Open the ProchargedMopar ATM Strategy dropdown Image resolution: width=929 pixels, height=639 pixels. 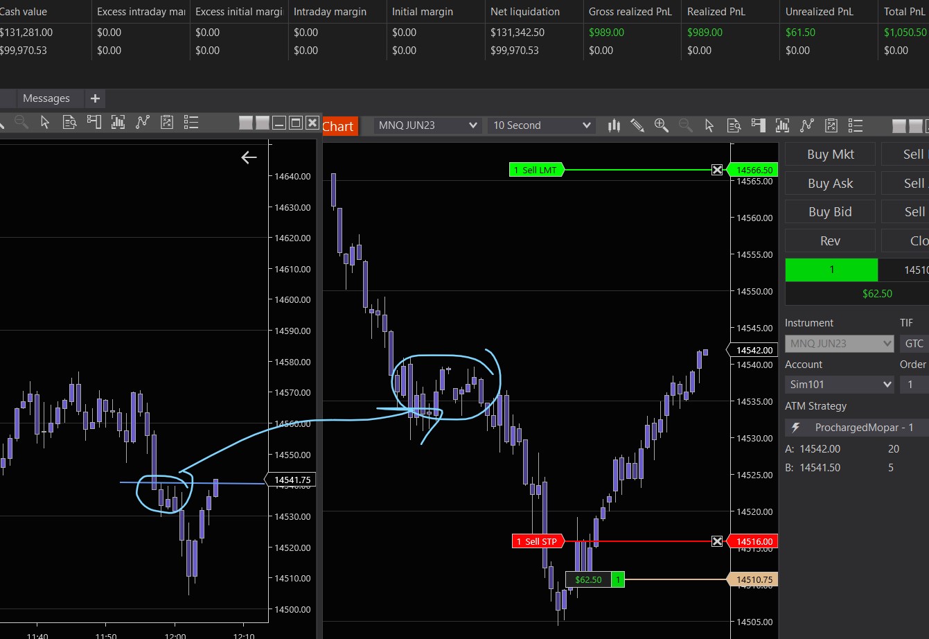click(x=857, y=428)
